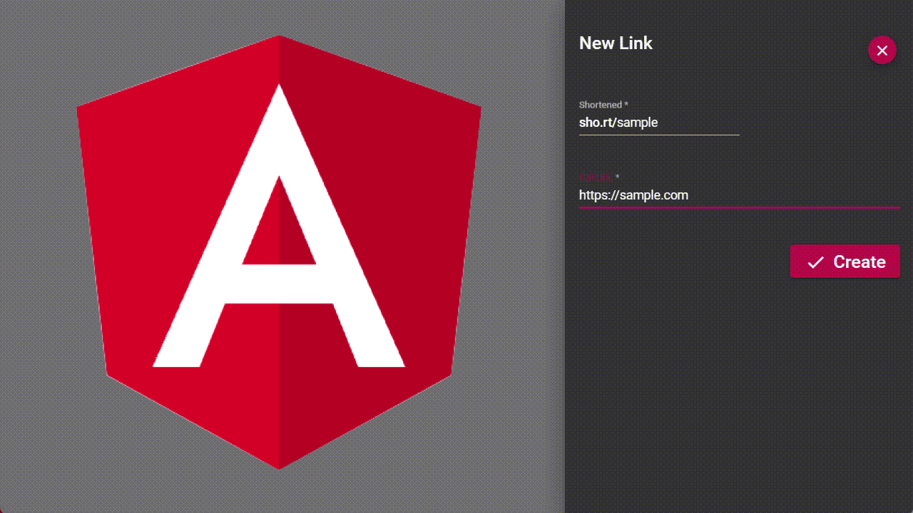The width and height of the screenshot is (913, 513).
Task: Click the New Link heading
Action: coord(616,43)
